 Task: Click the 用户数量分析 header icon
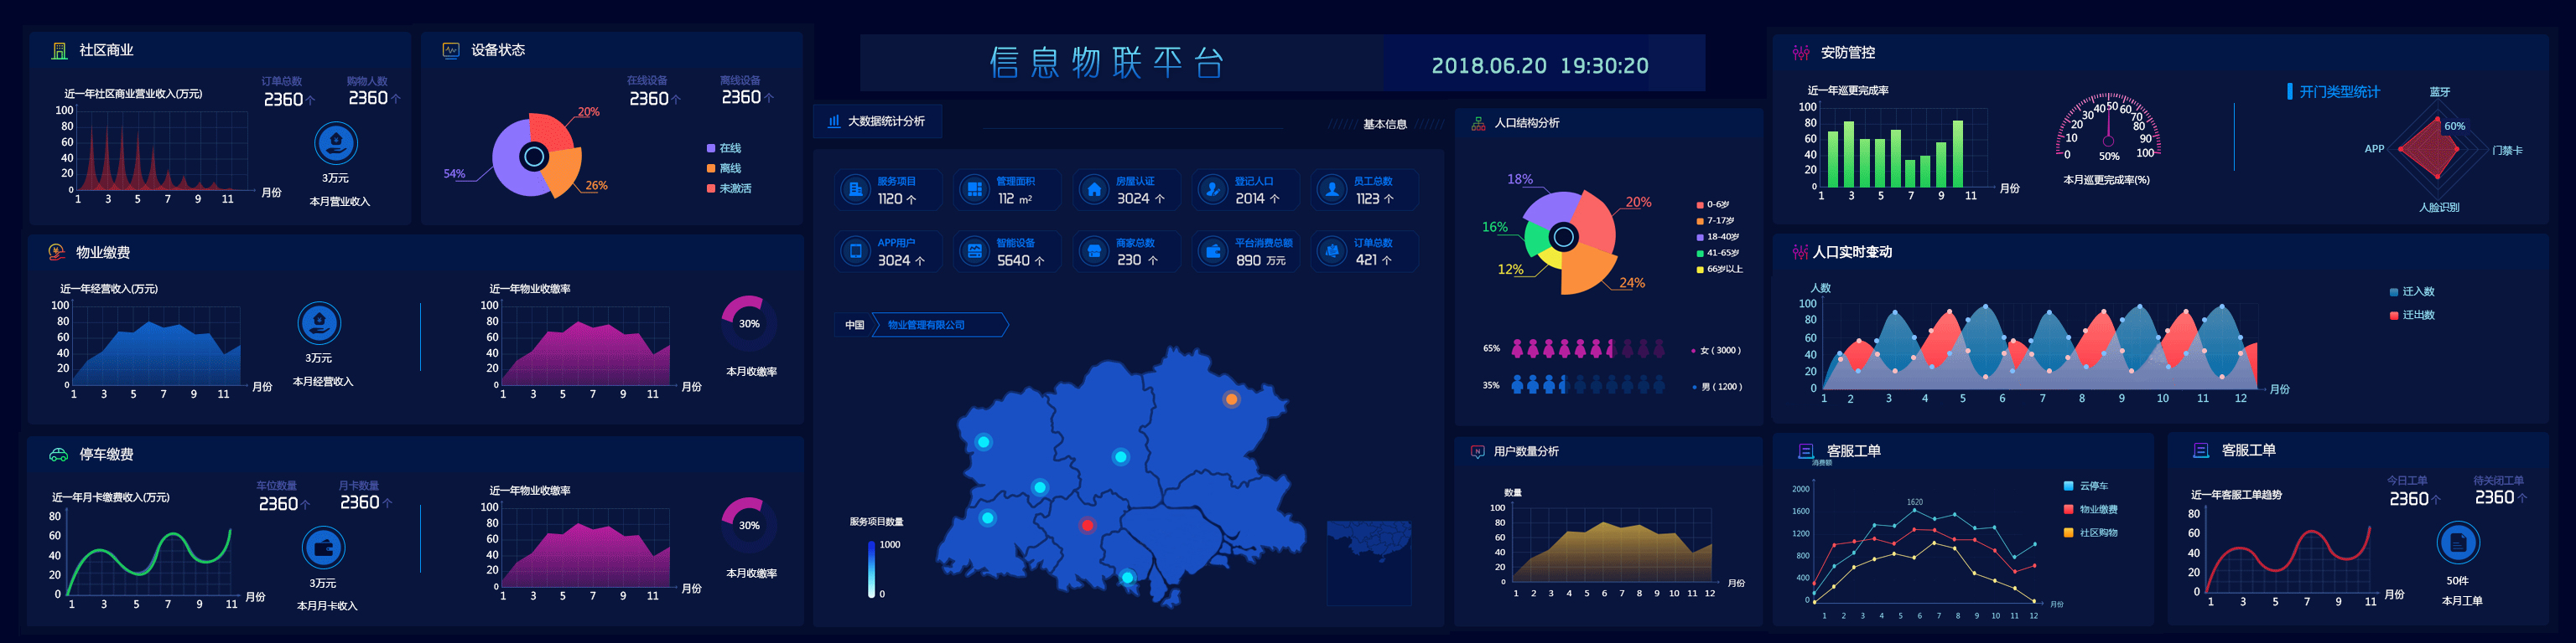pyautogui.click(x=1478, y=452)
